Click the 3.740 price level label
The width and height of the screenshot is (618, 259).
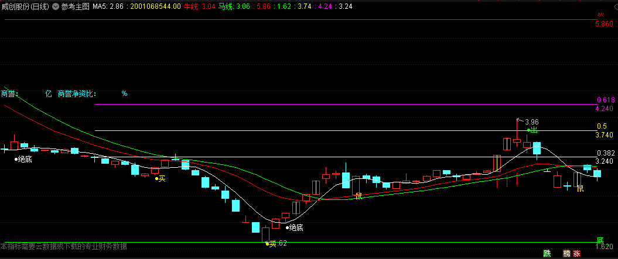coord(604,135)
